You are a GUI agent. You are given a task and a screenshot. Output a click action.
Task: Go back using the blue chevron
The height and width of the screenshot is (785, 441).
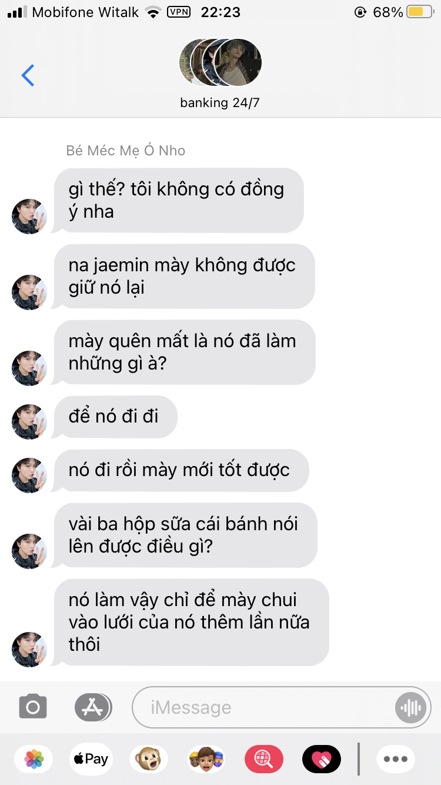coord(28,75)
